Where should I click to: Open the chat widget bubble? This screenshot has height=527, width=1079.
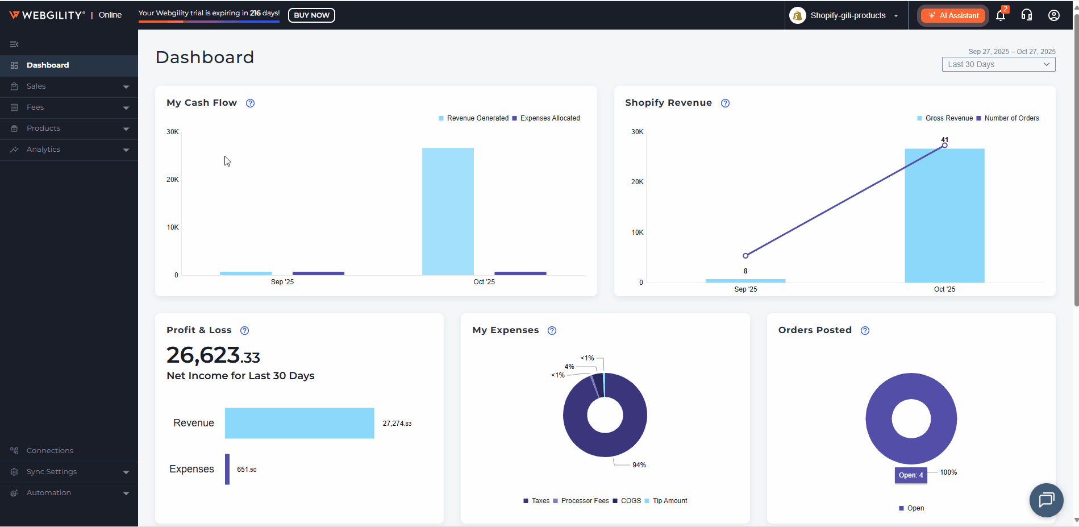click(1046, 500)
